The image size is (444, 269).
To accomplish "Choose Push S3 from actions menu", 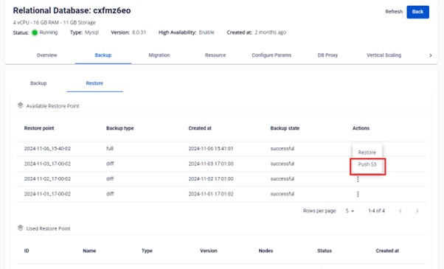I will [367, 164].
